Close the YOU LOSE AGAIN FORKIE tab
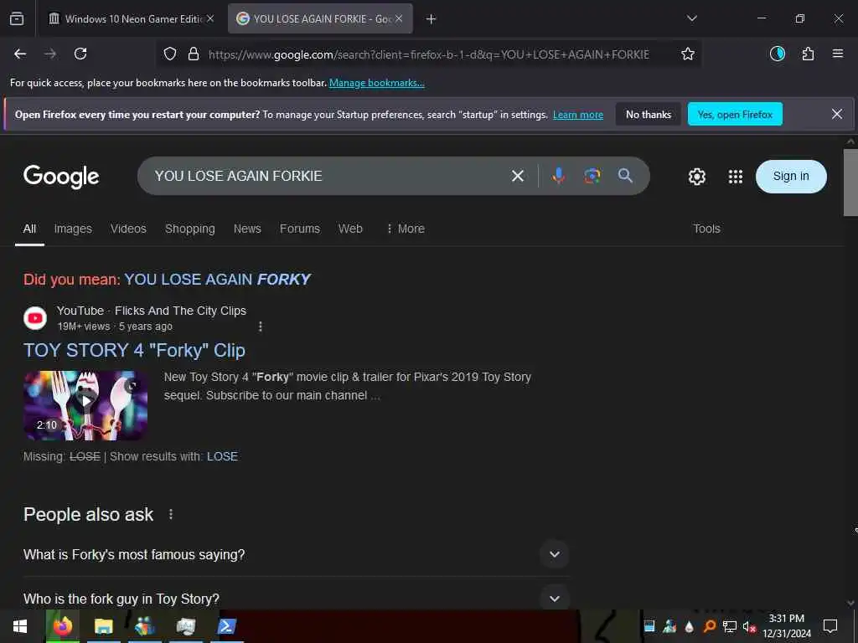 399,18
